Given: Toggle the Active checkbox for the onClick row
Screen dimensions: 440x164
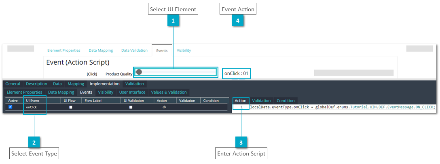Looking at the screenshot, I should pos(11,107).
